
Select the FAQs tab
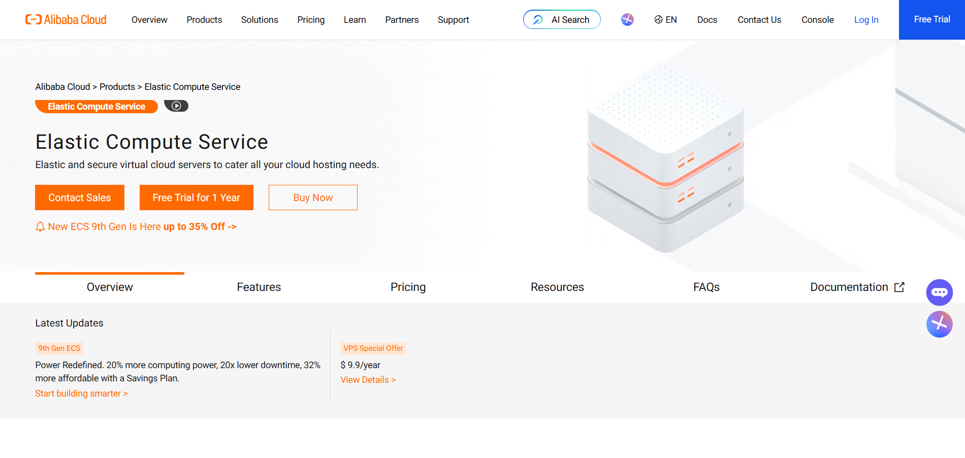(x=706, y=287)
